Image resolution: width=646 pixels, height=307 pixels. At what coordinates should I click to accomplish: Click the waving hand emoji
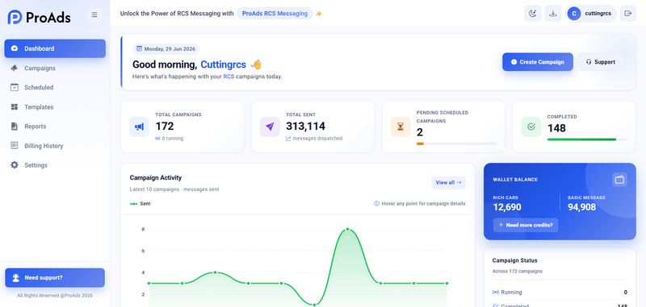(x=256, y=64)
